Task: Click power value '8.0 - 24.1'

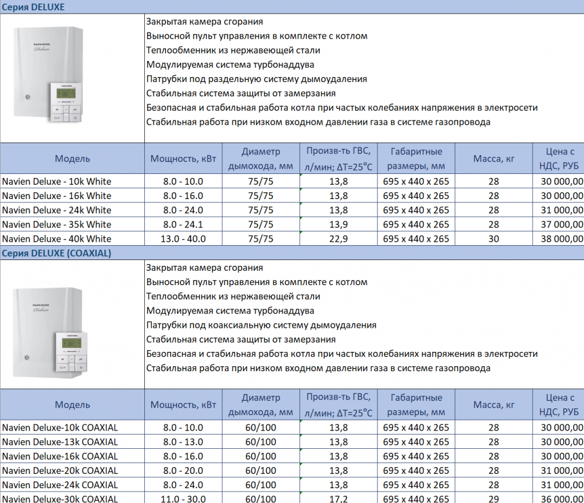Action: point(183,225)
